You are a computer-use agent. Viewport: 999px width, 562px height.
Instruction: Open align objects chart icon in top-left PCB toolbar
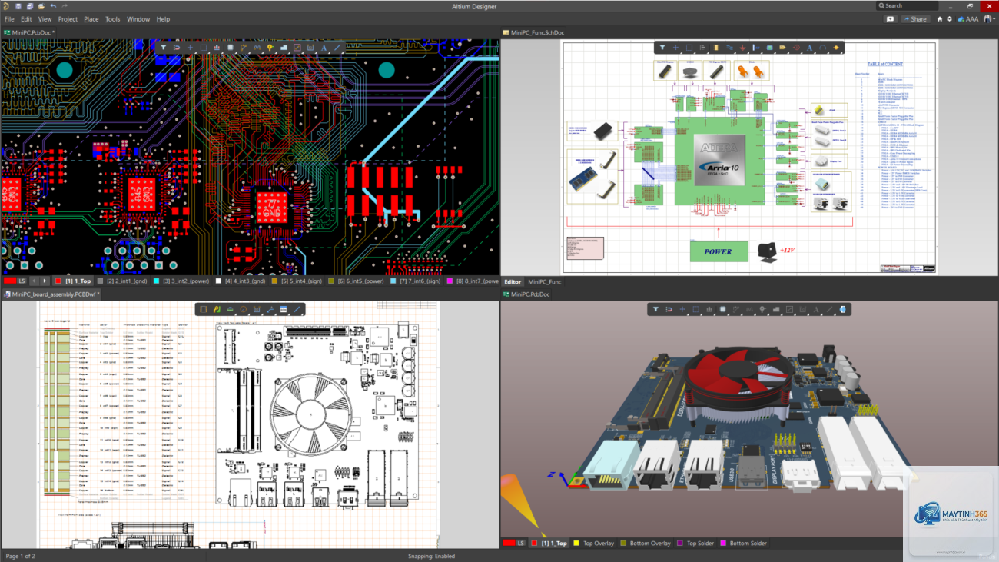point(217,48)
